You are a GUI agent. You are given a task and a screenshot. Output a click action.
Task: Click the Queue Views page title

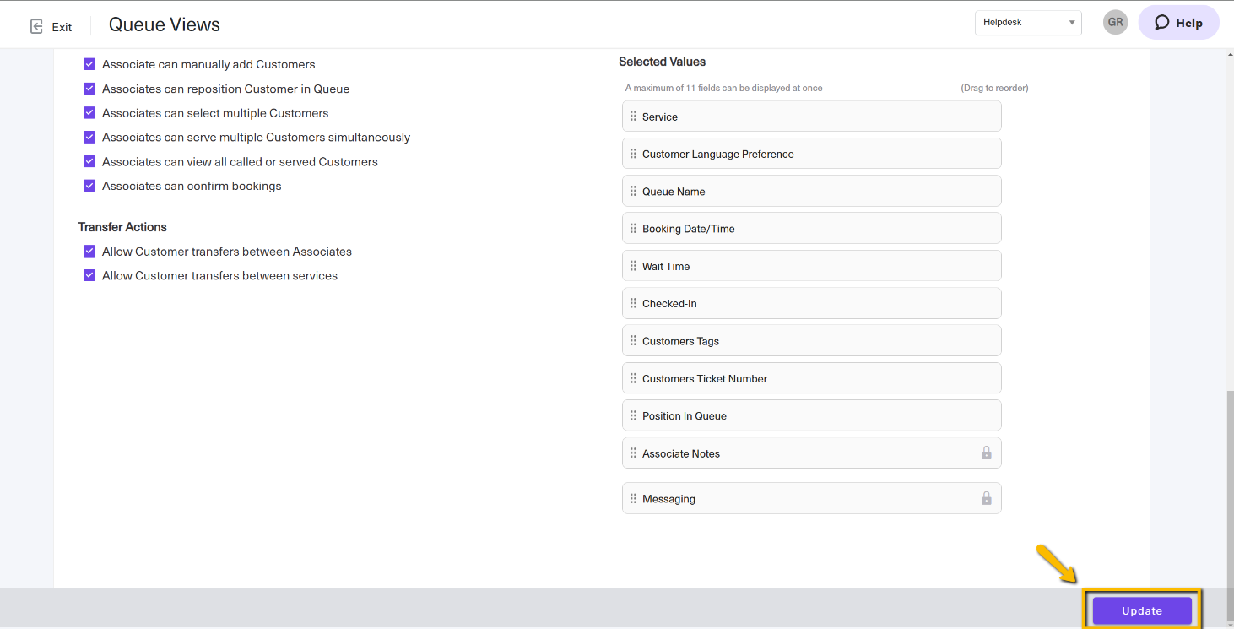click(165, 25)
